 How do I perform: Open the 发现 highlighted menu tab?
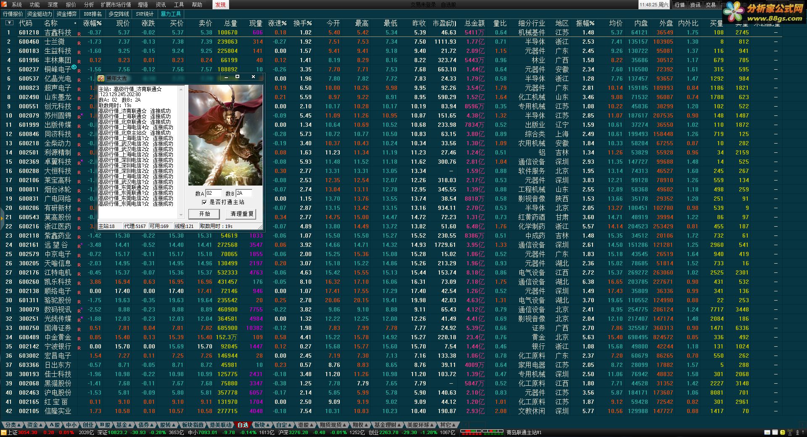click(220, 5)
